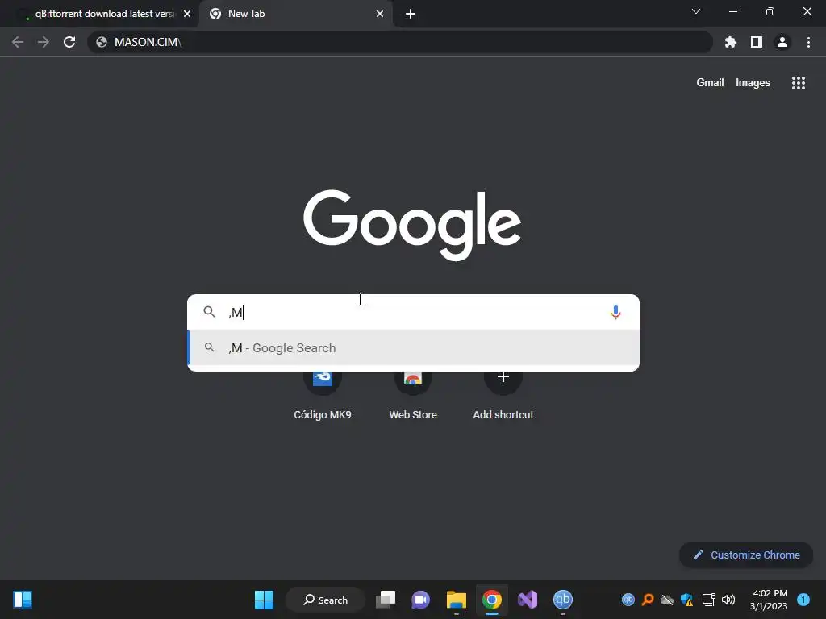Viewport: 826px width, 619px height.
Task: Open Task View on the taskbar
Action: coord(386,600)
